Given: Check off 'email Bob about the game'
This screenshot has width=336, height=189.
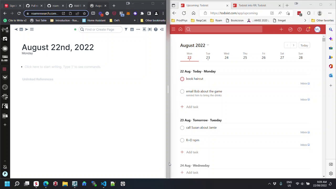Looking at the screenshot, I should (182, 92).
